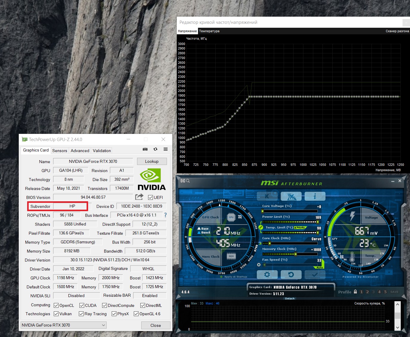Open the curve editor bars icon by Core Clock
The image size is (410, 337).
coord(260,243)
